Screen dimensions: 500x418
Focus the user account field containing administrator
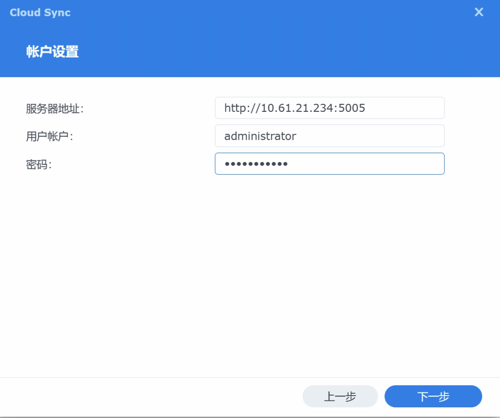[330, 136]
